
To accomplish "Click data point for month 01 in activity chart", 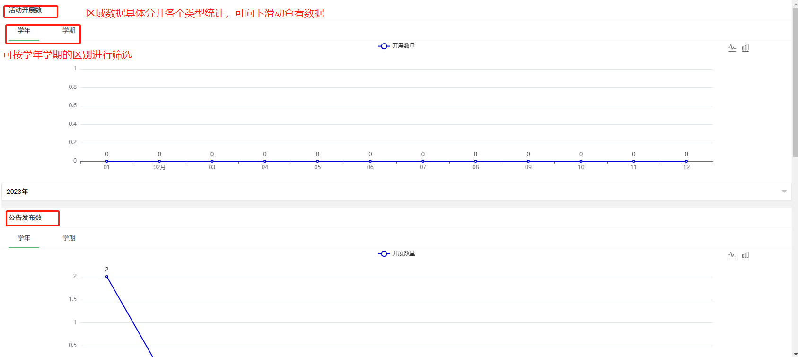I will tap(107, 161).
